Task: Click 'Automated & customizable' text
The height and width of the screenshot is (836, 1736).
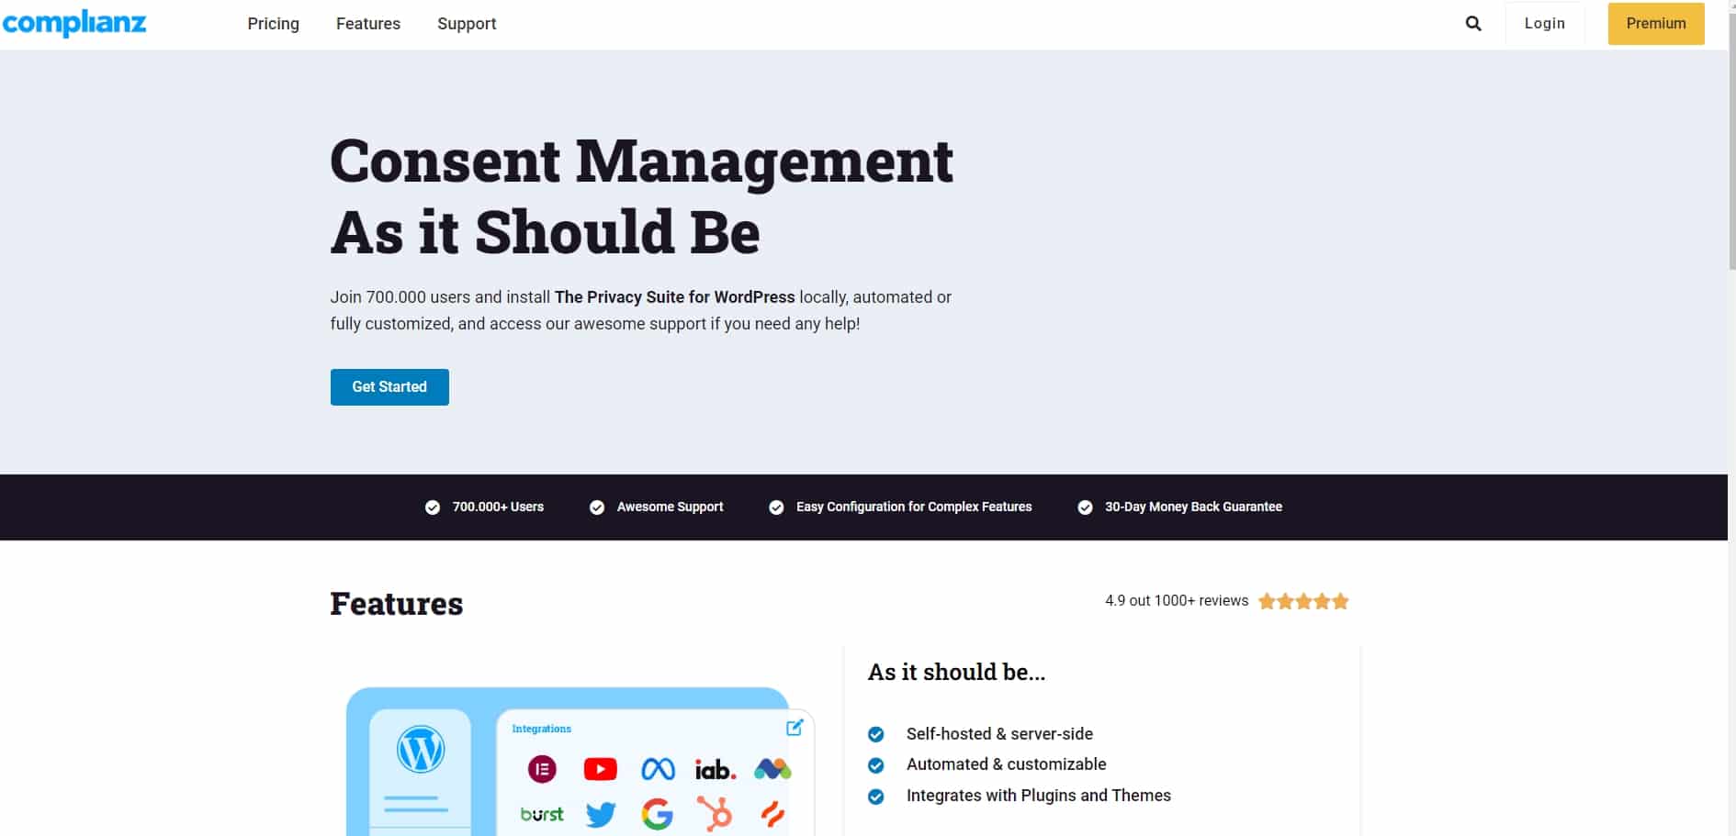Action: (1006, 764)
